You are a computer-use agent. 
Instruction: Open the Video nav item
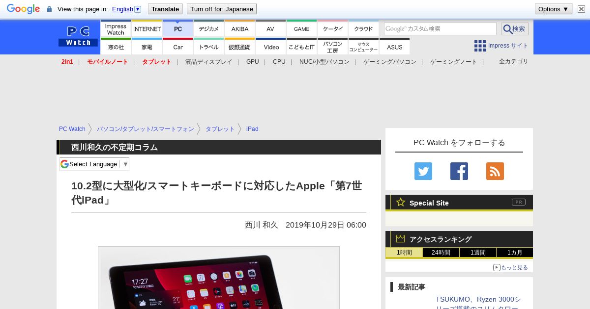[270, 47]
